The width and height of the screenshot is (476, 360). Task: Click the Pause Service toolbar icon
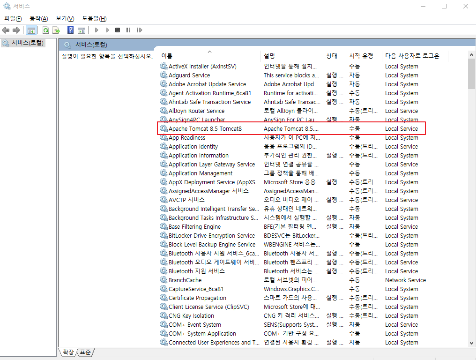click(128, 30)
